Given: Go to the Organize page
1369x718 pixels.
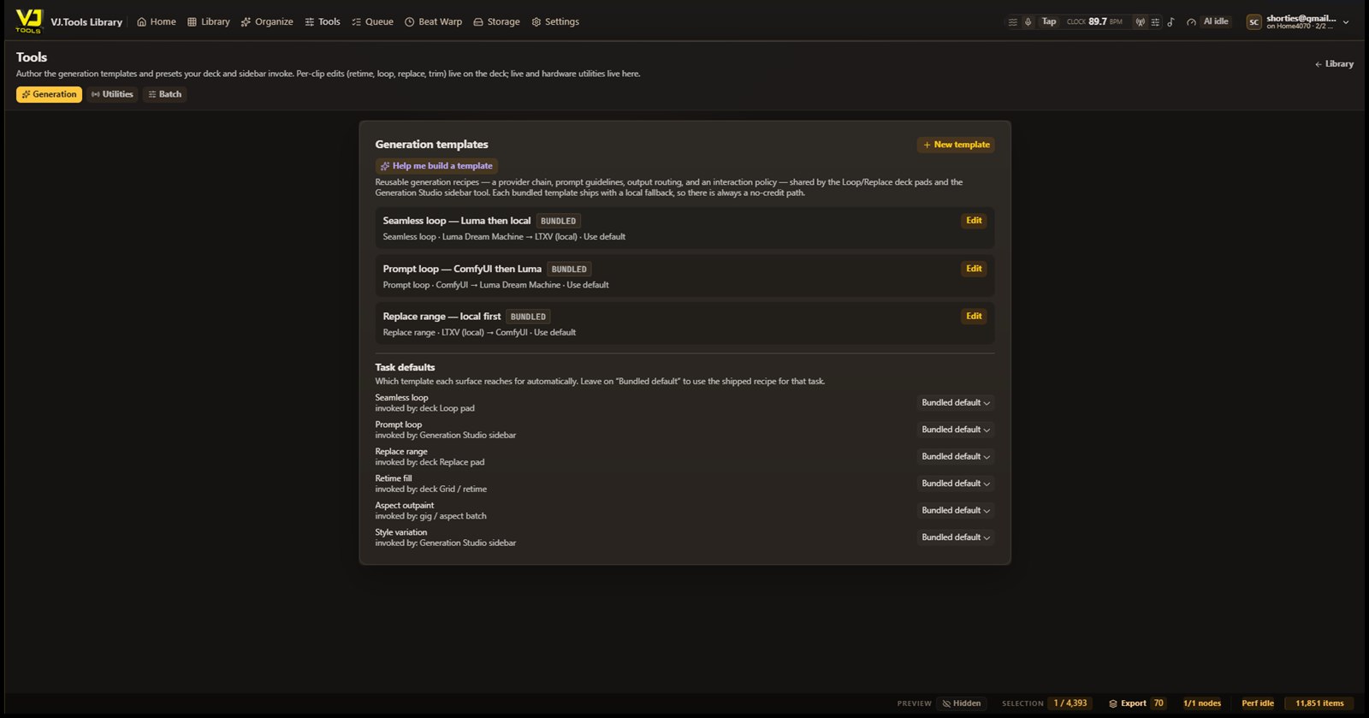Looking at the screenshot, I should pos(267,21).
